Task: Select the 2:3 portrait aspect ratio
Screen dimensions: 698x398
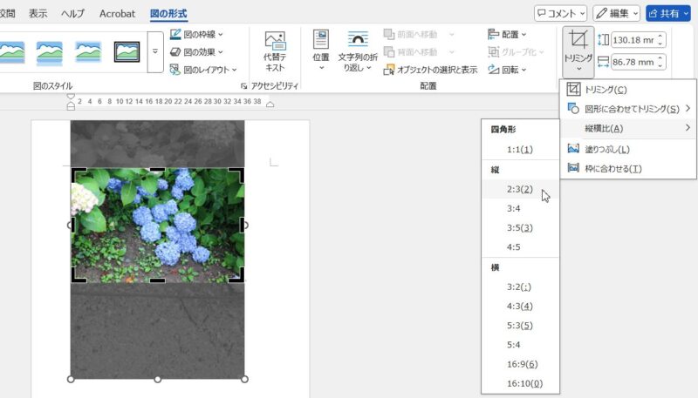Action: 520,190
